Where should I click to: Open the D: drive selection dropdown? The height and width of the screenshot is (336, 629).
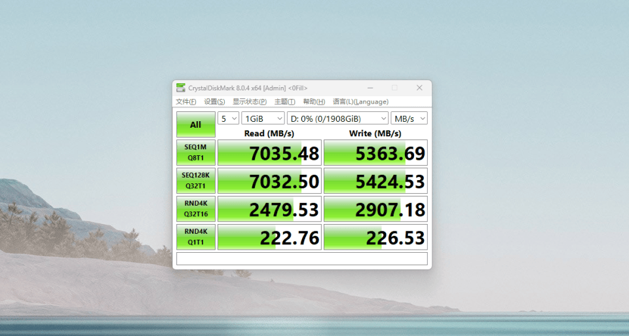337,119
